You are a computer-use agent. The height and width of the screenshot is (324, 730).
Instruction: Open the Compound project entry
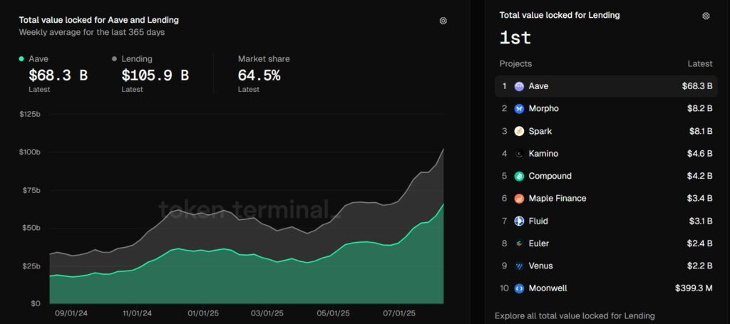point(606,176)
